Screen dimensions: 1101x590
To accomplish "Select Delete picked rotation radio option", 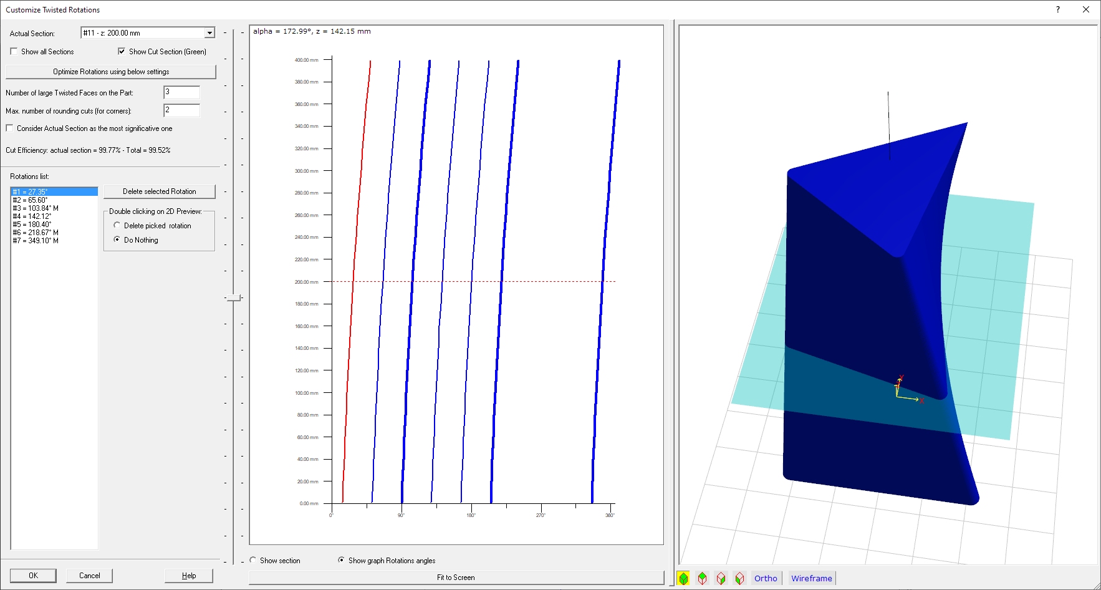I will [x=117, y=226].
